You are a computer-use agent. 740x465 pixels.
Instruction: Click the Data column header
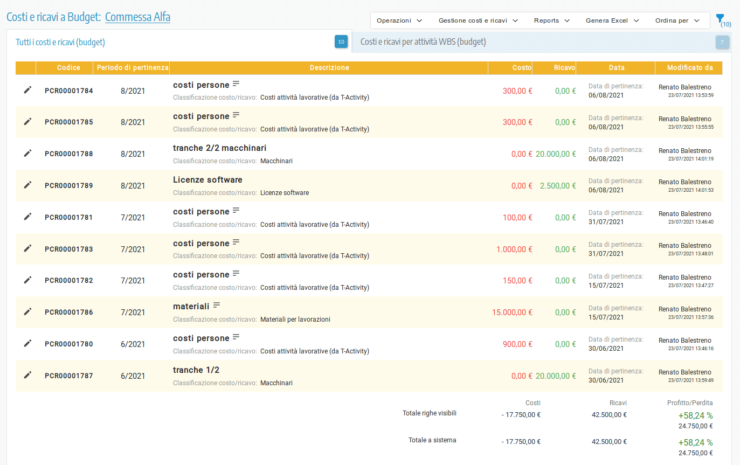tap(617, 68)
